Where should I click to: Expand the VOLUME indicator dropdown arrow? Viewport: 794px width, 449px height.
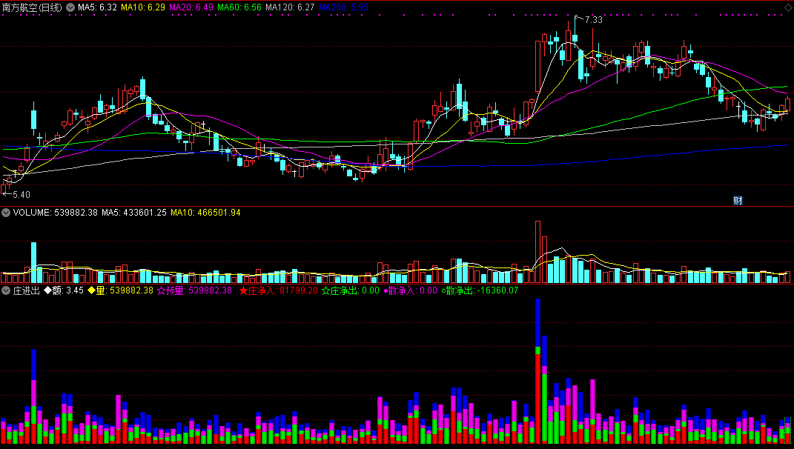coord(6,213)
